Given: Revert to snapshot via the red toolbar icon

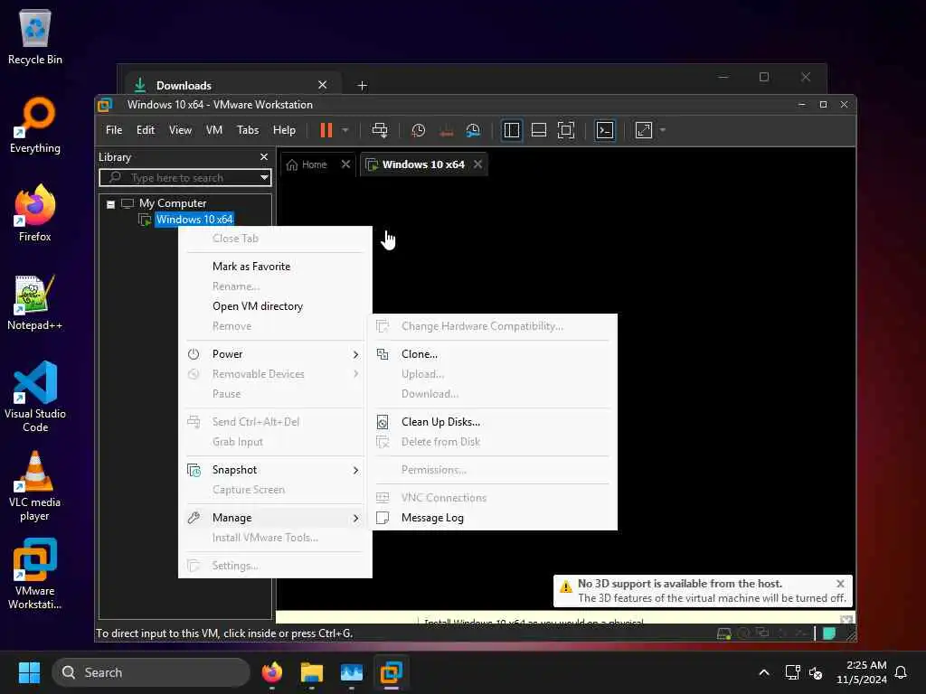Looking at the screenshot, I should [446, 130].
